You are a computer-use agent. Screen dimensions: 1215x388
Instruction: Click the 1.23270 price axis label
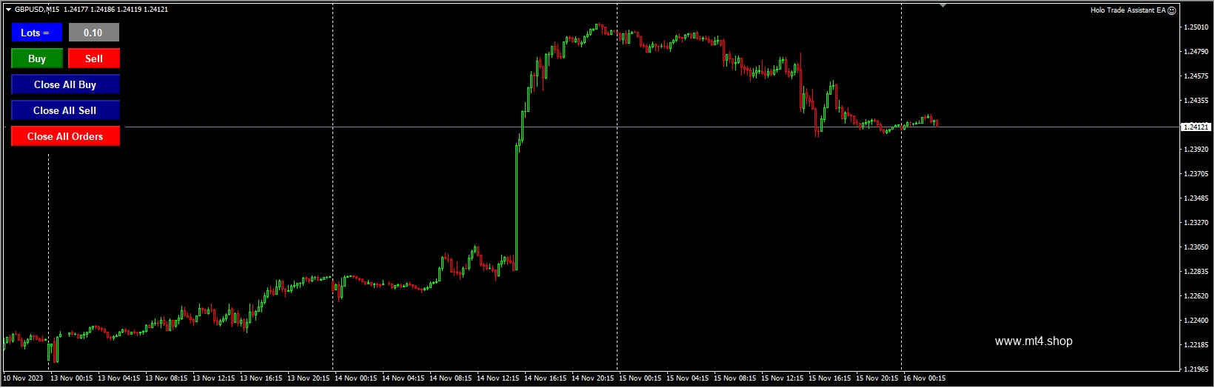1196,223
